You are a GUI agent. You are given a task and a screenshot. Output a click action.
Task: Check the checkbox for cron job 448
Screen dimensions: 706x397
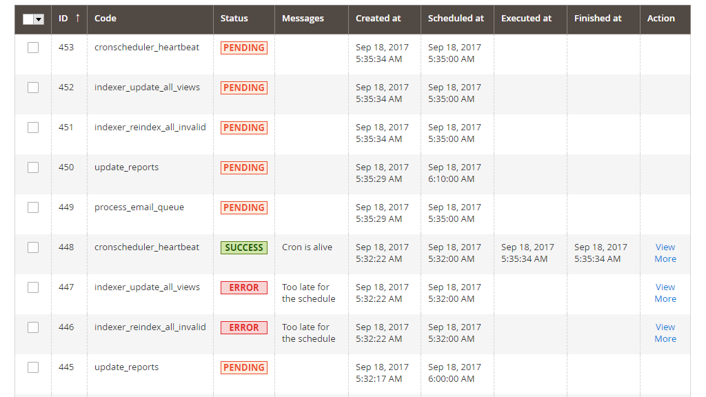tap(32, 247)
